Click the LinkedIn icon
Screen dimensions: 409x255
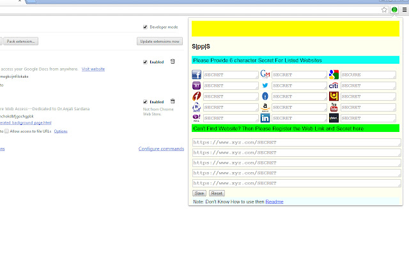(x=265, y=118)
